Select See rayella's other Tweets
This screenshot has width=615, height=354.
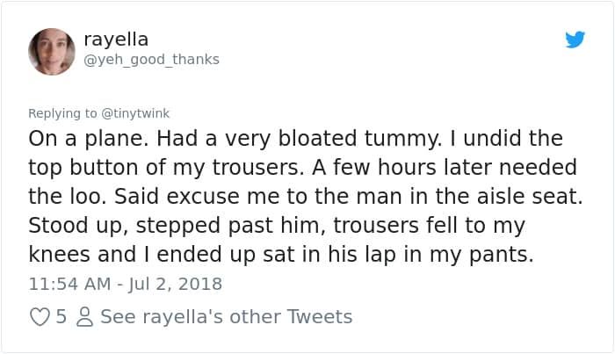pyautogui.click(x=227, y=316)
